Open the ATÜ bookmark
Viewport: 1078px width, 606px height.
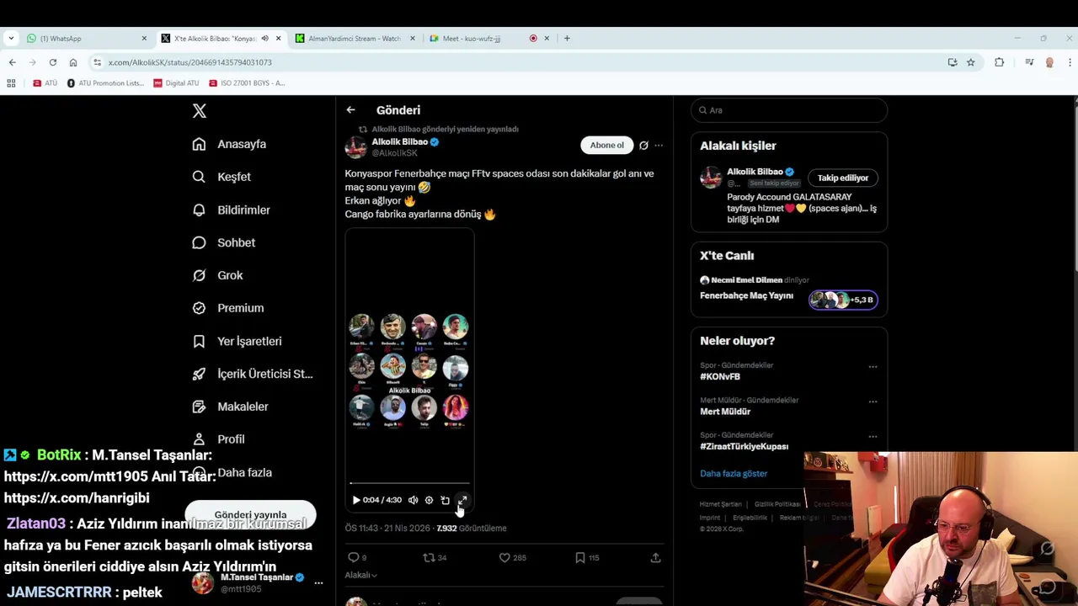(x=45, y=83)
